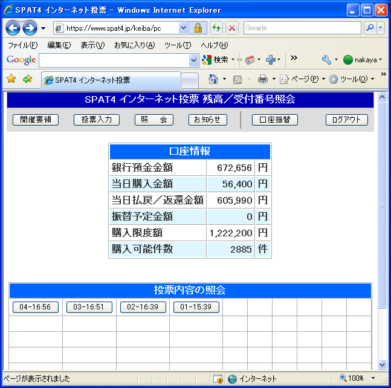Open vote record 02-16:39
This screenshot has width=391, height=388.
point(143,307)
